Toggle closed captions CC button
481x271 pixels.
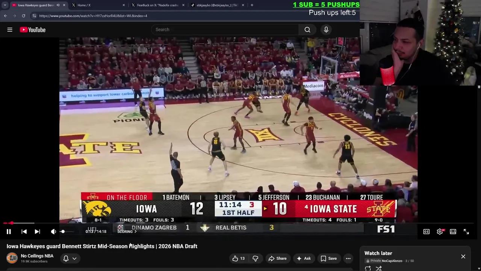click(x=427, y=231)
